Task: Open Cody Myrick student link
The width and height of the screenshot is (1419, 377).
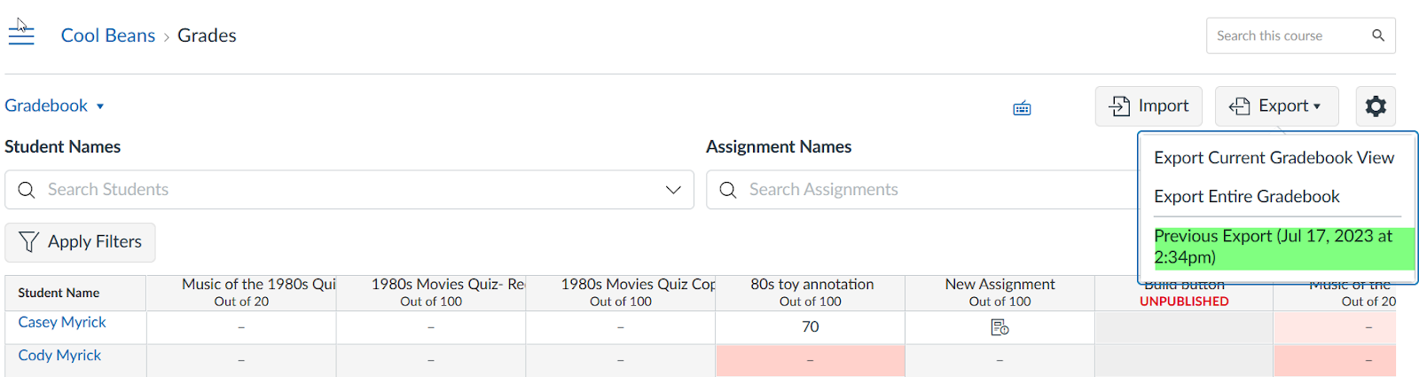Action: click(x=59, y=356)
